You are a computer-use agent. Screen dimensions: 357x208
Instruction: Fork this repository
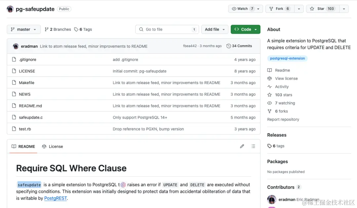tap(280, 9)
